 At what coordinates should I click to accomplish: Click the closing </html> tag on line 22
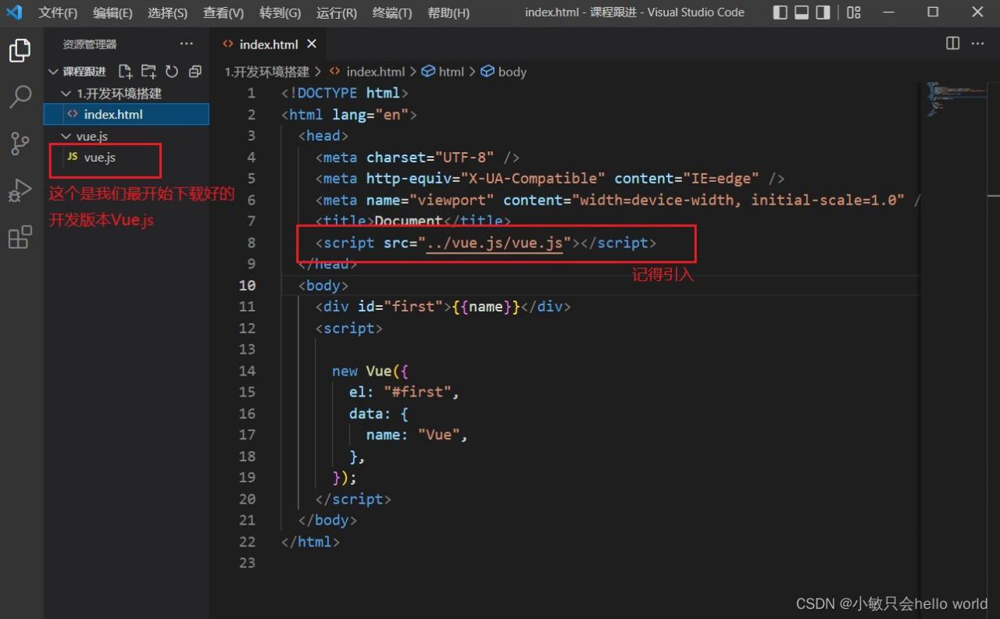310,542
